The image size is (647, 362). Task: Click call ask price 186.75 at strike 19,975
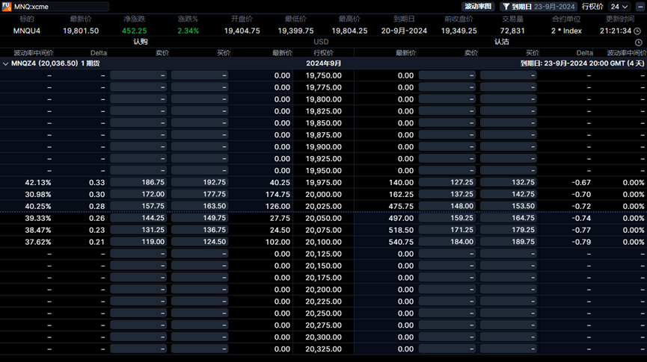(x=138, y=182)
